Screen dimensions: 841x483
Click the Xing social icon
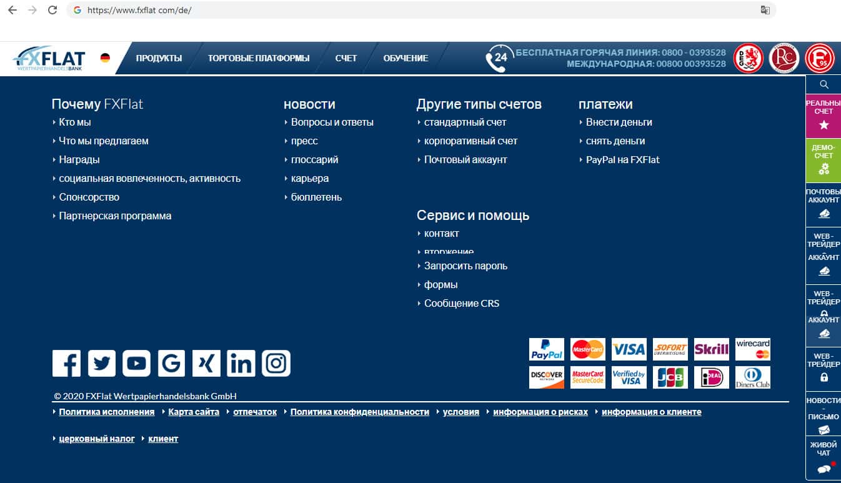pyautogui.click(x=206, y=364)
